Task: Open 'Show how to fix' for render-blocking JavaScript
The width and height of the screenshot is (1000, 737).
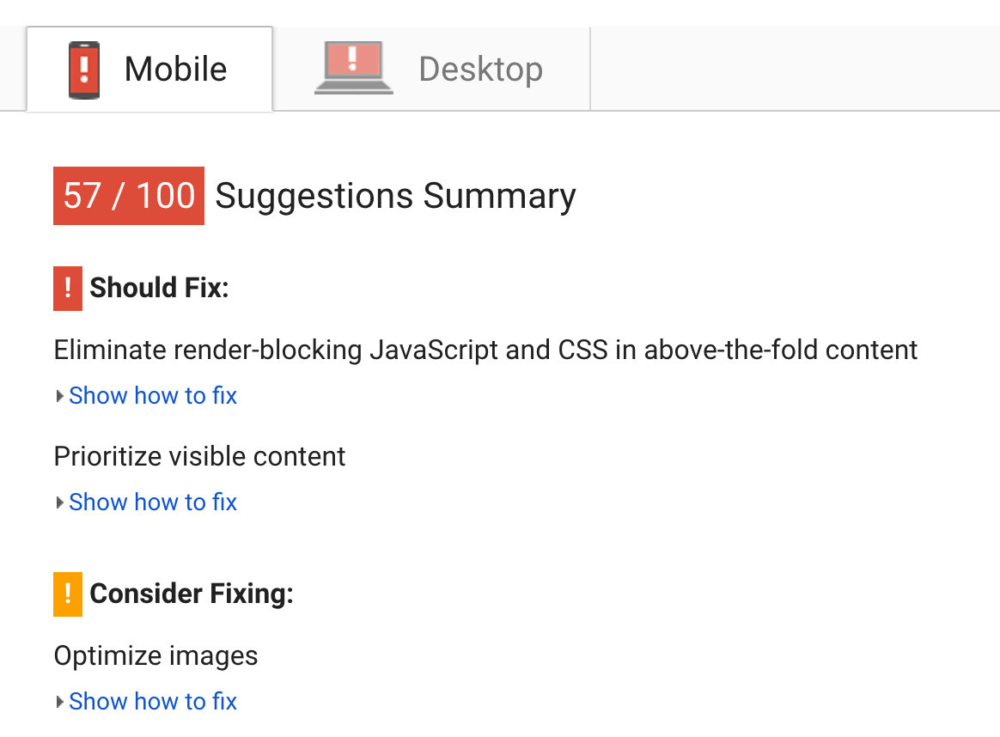Action: click(x=153, y=396)
